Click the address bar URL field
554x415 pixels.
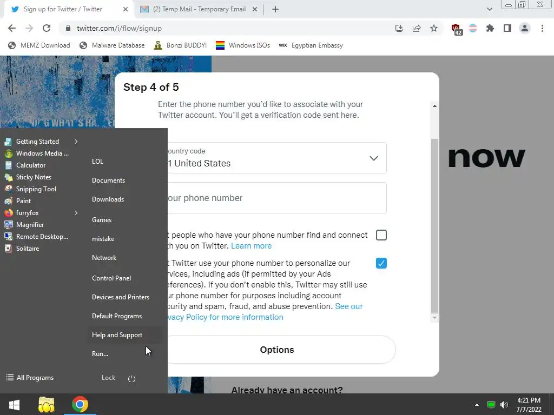226,28
